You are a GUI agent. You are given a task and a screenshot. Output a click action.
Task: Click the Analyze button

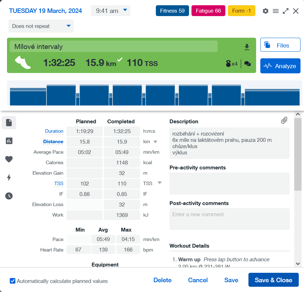(x=280, y=66)
